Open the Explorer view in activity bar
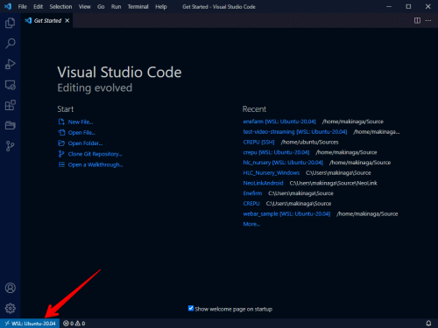Screen dimensions: 438x328 [11, 23]
